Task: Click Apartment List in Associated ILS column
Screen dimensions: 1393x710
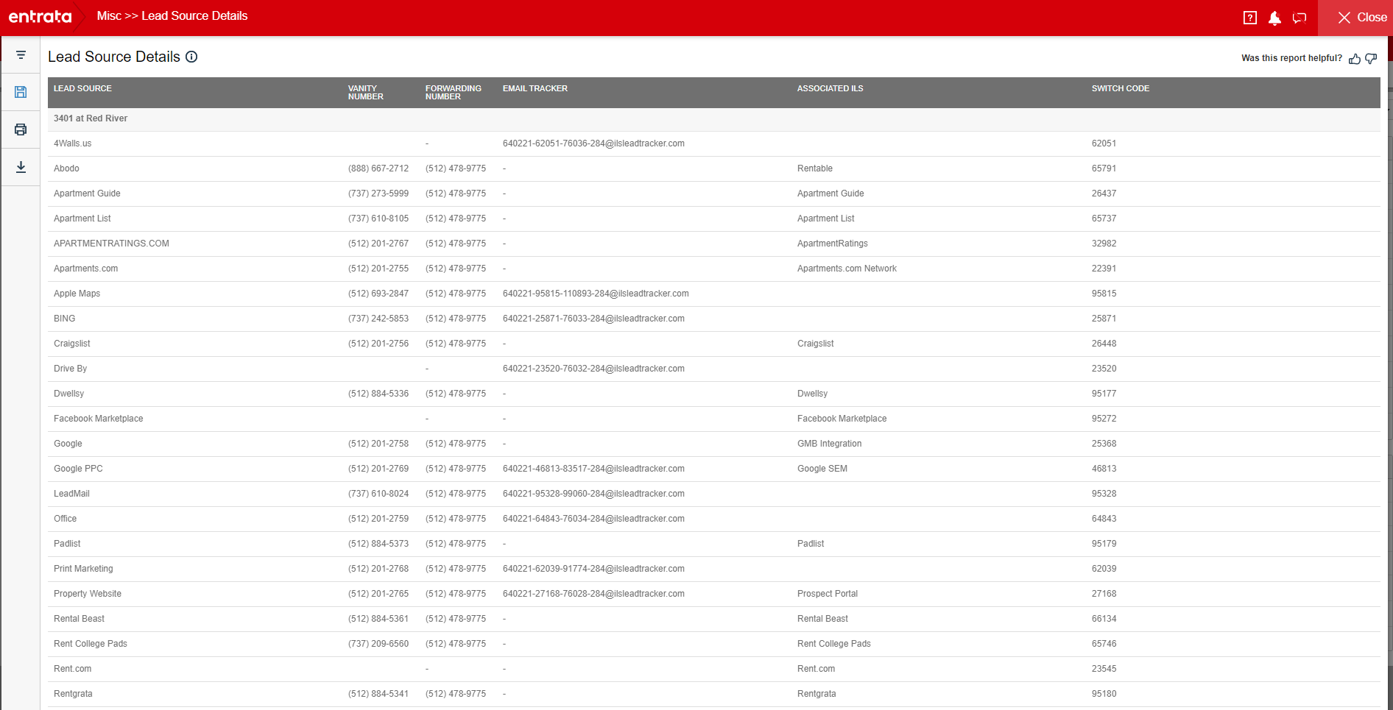Action: (826, 219)
